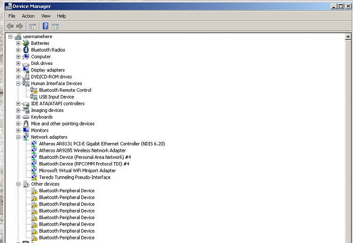Click the Computer category icon
The width and height of the screenshot is (353, 243).
coord(26,57)
